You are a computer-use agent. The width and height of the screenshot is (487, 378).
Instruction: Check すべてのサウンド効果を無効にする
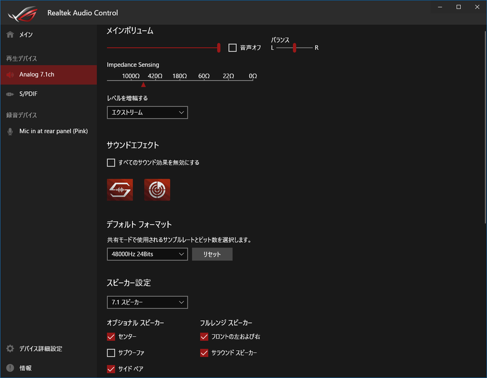click(111, 163)
